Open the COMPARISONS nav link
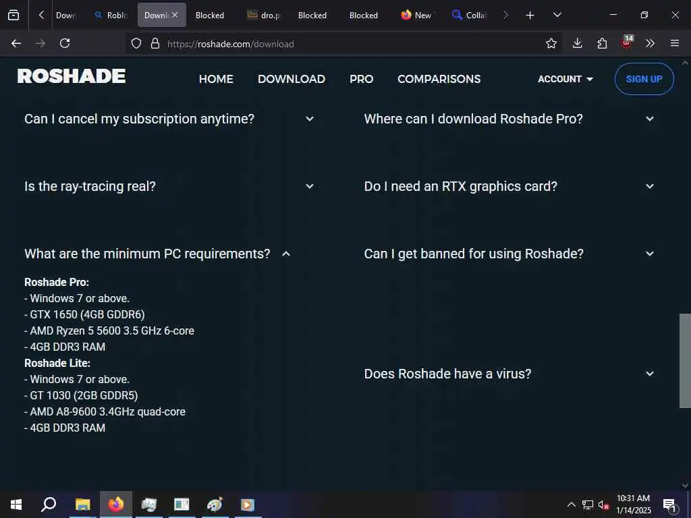The width and height of the screenshot is (691, 518). click(439, 79)
